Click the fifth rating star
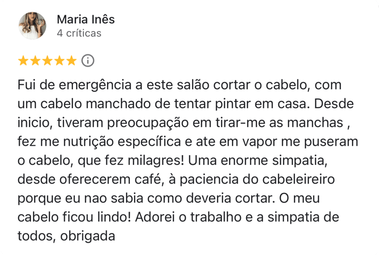Viewport: 379px width, 255px height. coord(72,61)
